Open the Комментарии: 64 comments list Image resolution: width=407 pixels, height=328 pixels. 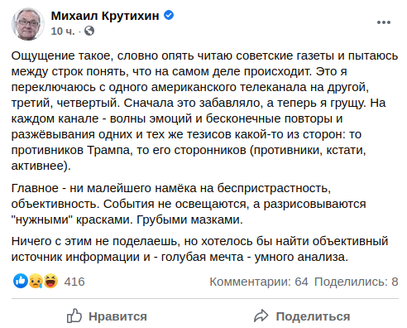click(259, 282)
